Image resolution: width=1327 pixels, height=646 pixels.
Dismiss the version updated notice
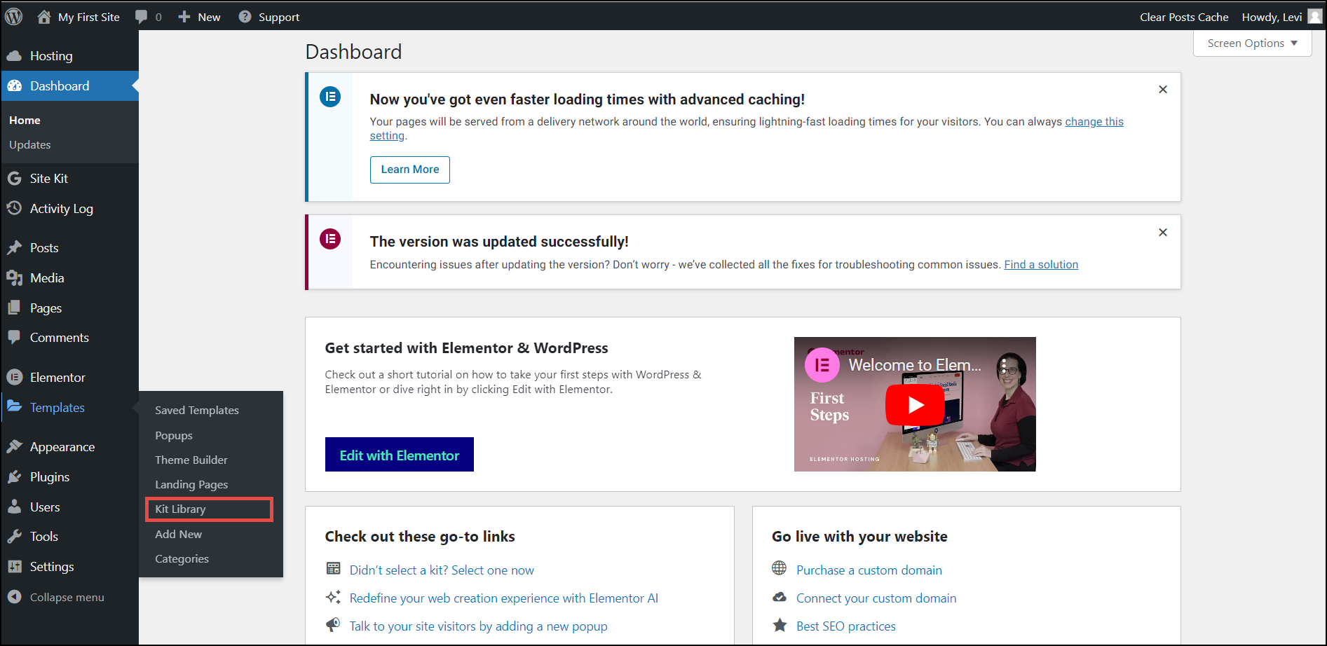(1163, 233)
